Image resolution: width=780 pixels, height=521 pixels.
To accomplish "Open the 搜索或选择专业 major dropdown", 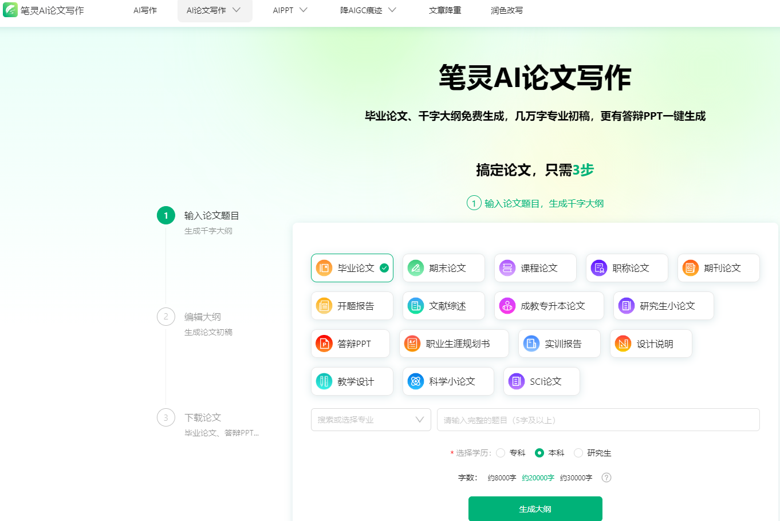I will (371, 420).
